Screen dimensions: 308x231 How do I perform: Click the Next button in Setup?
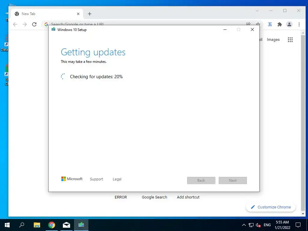click(233, 180)
